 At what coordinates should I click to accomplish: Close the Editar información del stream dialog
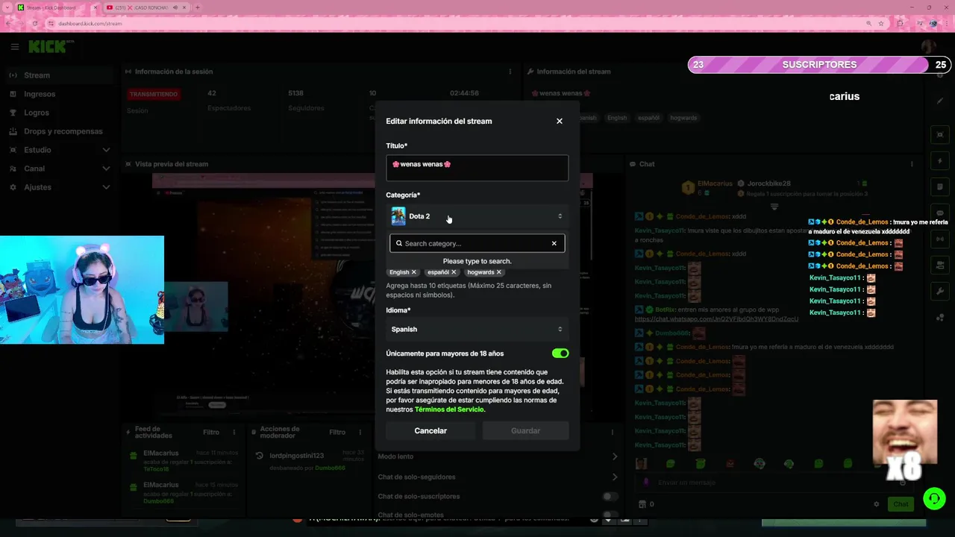(x=559, y=121)
